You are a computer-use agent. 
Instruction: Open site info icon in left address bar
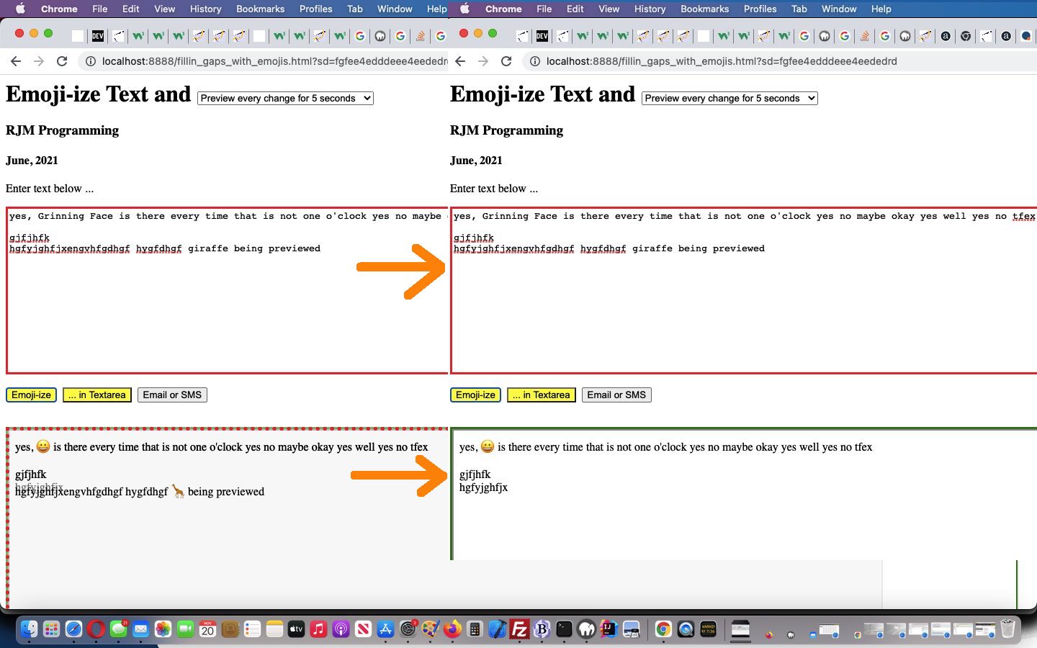tap(91, 61)
